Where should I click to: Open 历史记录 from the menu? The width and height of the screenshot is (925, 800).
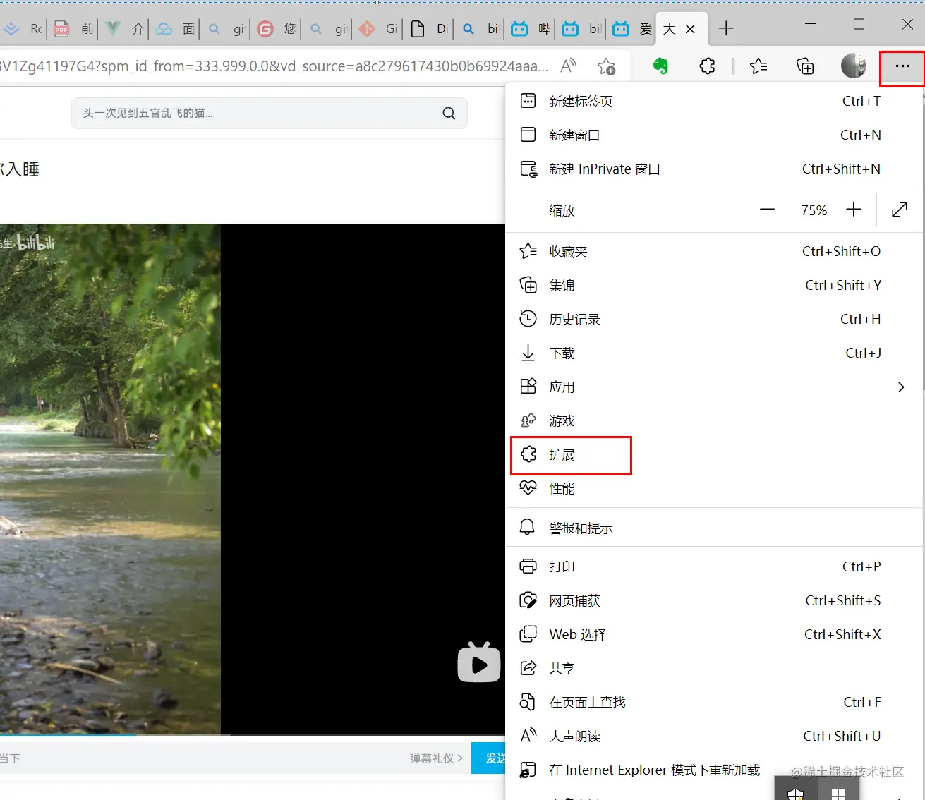pos(714,319)
